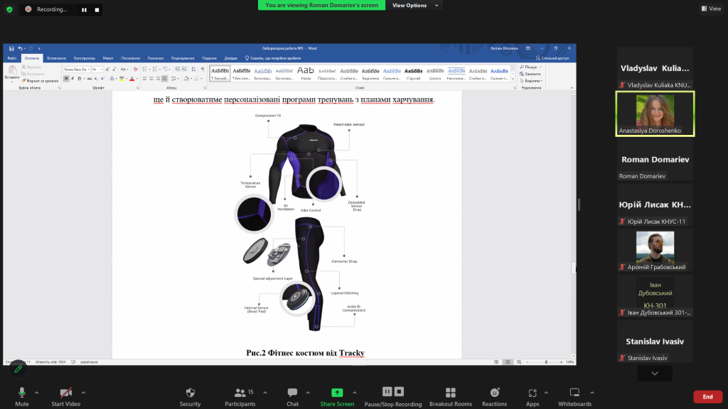Clear all formatting in Word ribbon
Viewport: 728px width, 409px height.
click(136, 70)
